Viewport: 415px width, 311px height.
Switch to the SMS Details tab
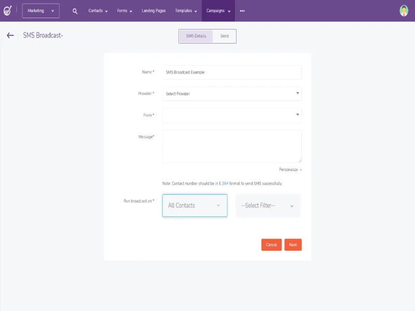pyautogui.click(x=196, y=36)
